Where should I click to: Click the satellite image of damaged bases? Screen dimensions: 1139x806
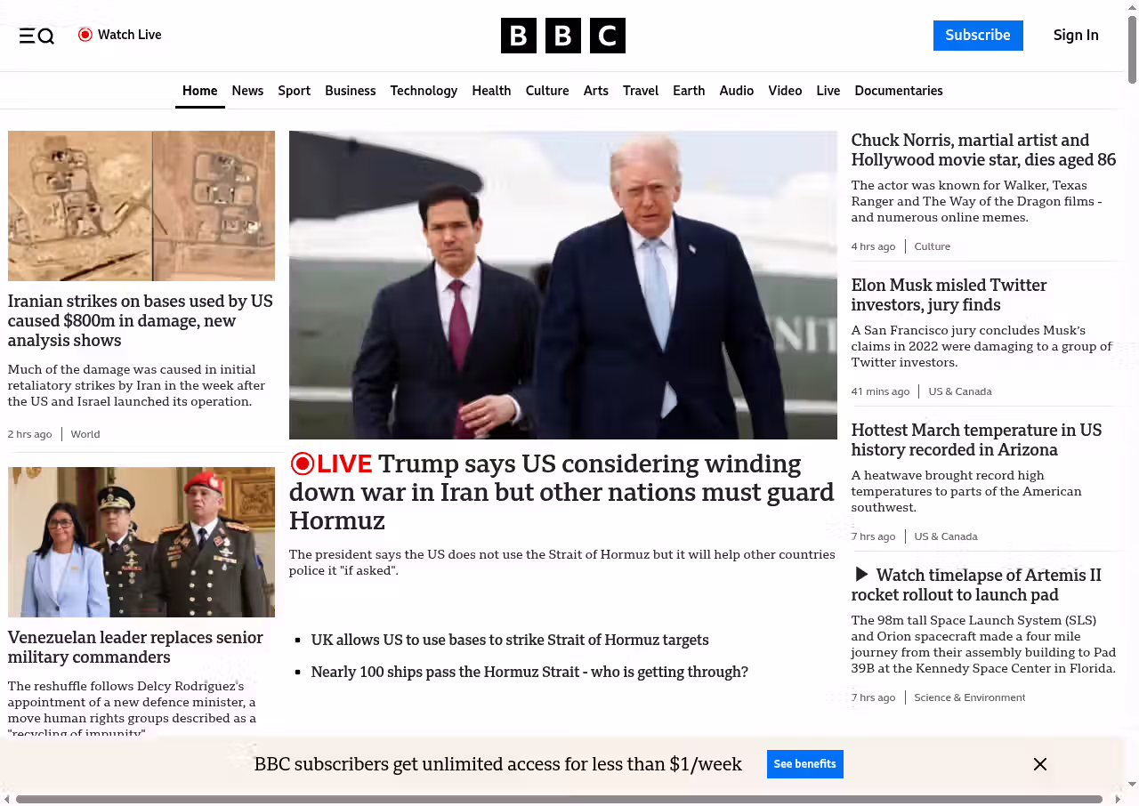coord(141,206)
